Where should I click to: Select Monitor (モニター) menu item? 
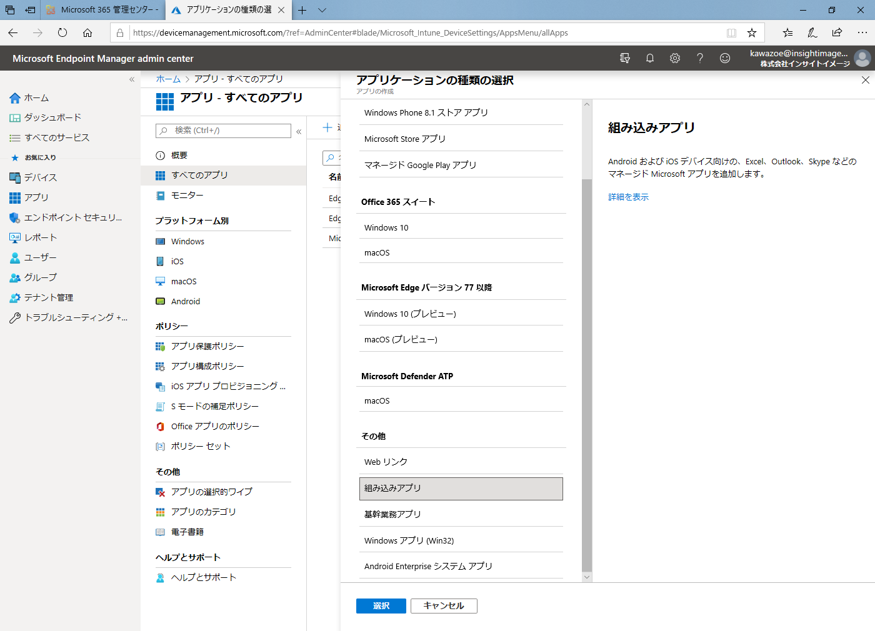click(x=223, y=196)
